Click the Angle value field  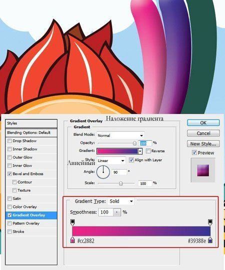[x=119, y=172]
